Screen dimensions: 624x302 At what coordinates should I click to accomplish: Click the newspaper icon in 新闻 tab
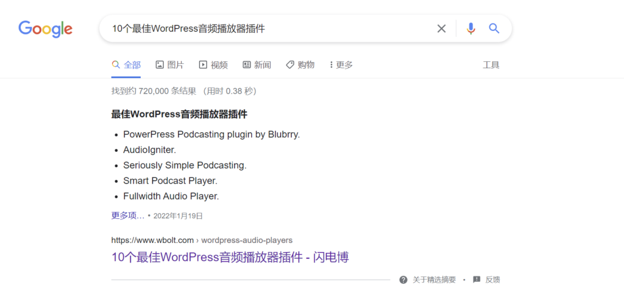click(x=247, y=64)
